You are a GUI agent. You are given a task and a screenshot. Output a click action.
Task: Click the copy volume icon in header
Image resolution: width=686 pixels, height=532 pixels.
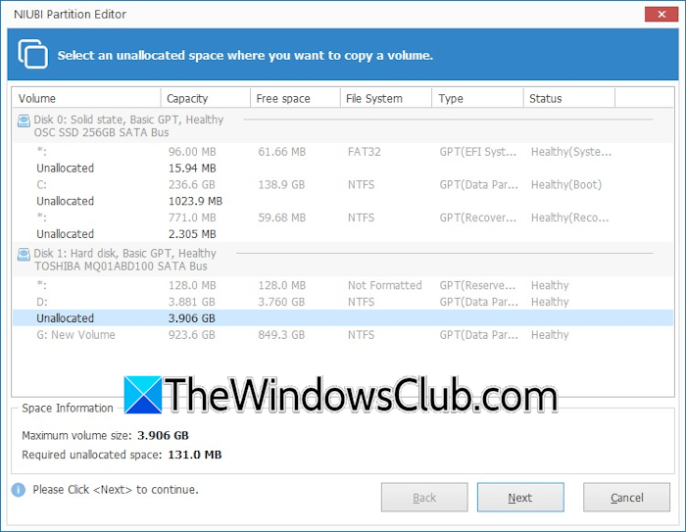coord(32,54)
